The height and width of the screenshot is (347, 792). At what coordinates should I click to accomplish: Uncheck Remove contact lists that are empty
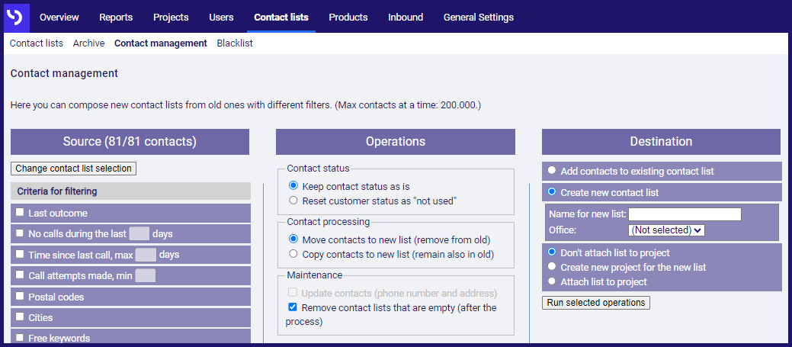click(293, 307)
